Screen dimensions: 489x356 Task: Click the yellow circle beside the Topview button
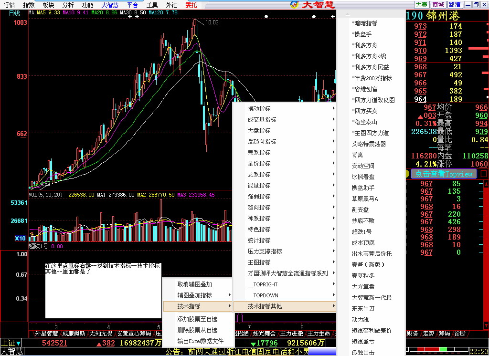(x=408, y=174)
